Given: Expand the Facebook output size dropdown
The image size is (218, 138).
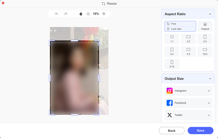Looking at the screenshot, I should 209,103.
